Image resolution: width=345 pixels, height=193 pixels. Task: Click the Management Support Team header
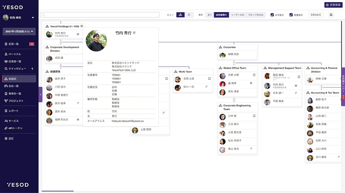(x=282, y=68)
